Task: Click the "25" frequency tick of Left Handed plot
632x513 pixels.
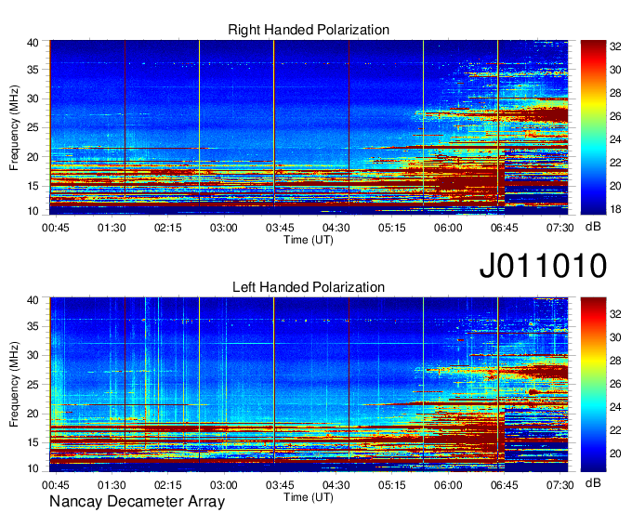Action: click(x=33, y=385)
